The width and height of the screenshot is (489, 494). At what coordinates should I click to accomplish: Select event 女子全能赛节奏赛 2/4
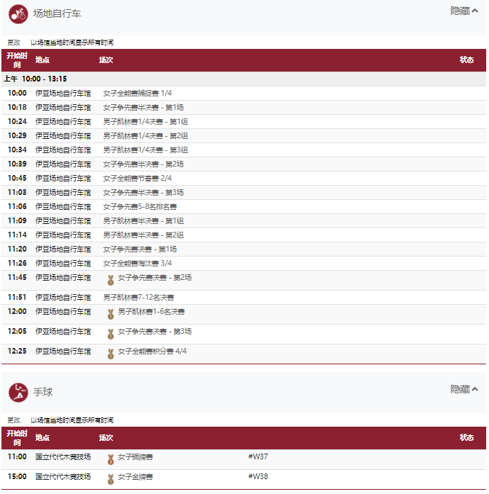137,179
